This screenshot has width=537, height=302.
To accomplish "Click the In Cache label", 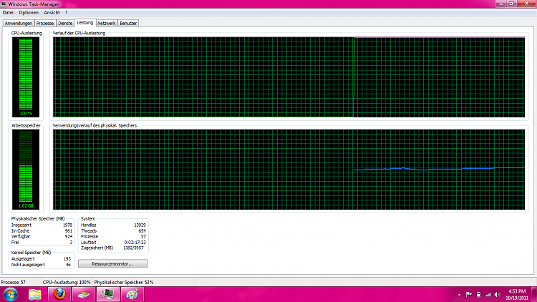I will [x=20, y=230].
